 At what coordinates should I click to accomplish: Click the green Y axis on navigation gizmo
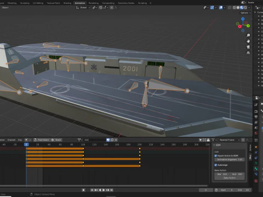pyautogui.click(x=248, y=26)
